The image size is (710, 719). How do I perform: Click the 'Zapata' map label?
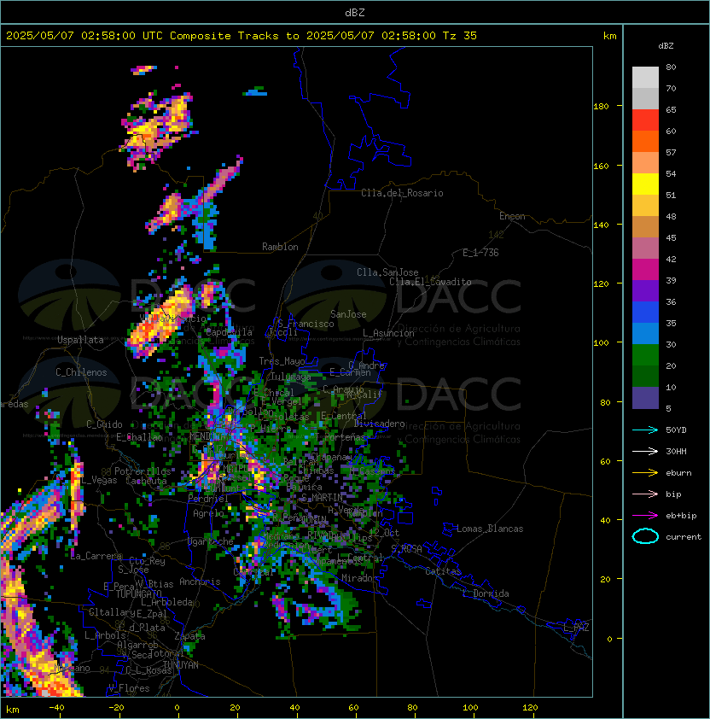click(x=189, y=636)
